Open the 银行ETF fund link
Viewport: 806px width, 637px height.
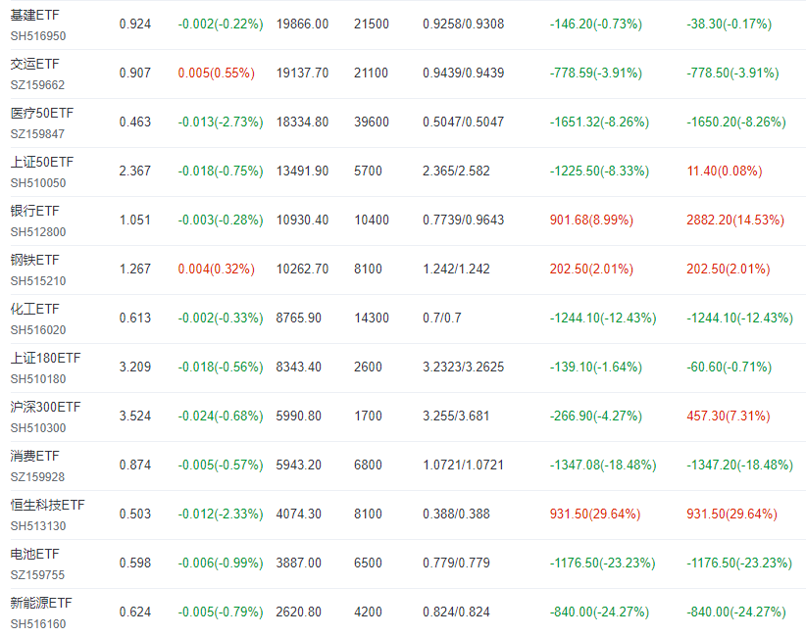35,211
